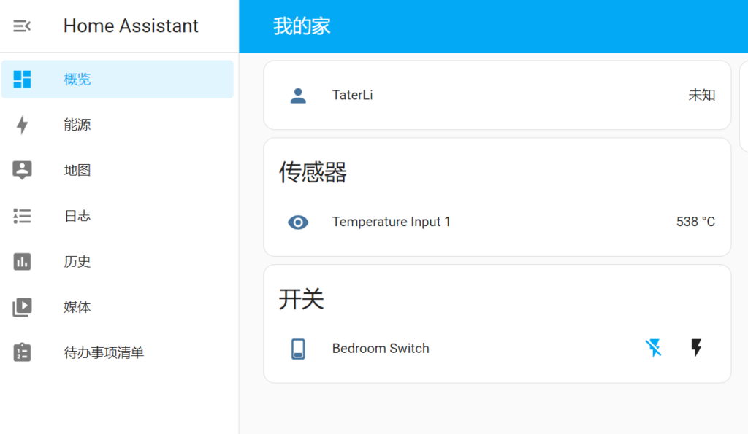Turn off Bedroom Switch with flash-off icon
Viewport: 748px width, 434px height.
point(654,348)
